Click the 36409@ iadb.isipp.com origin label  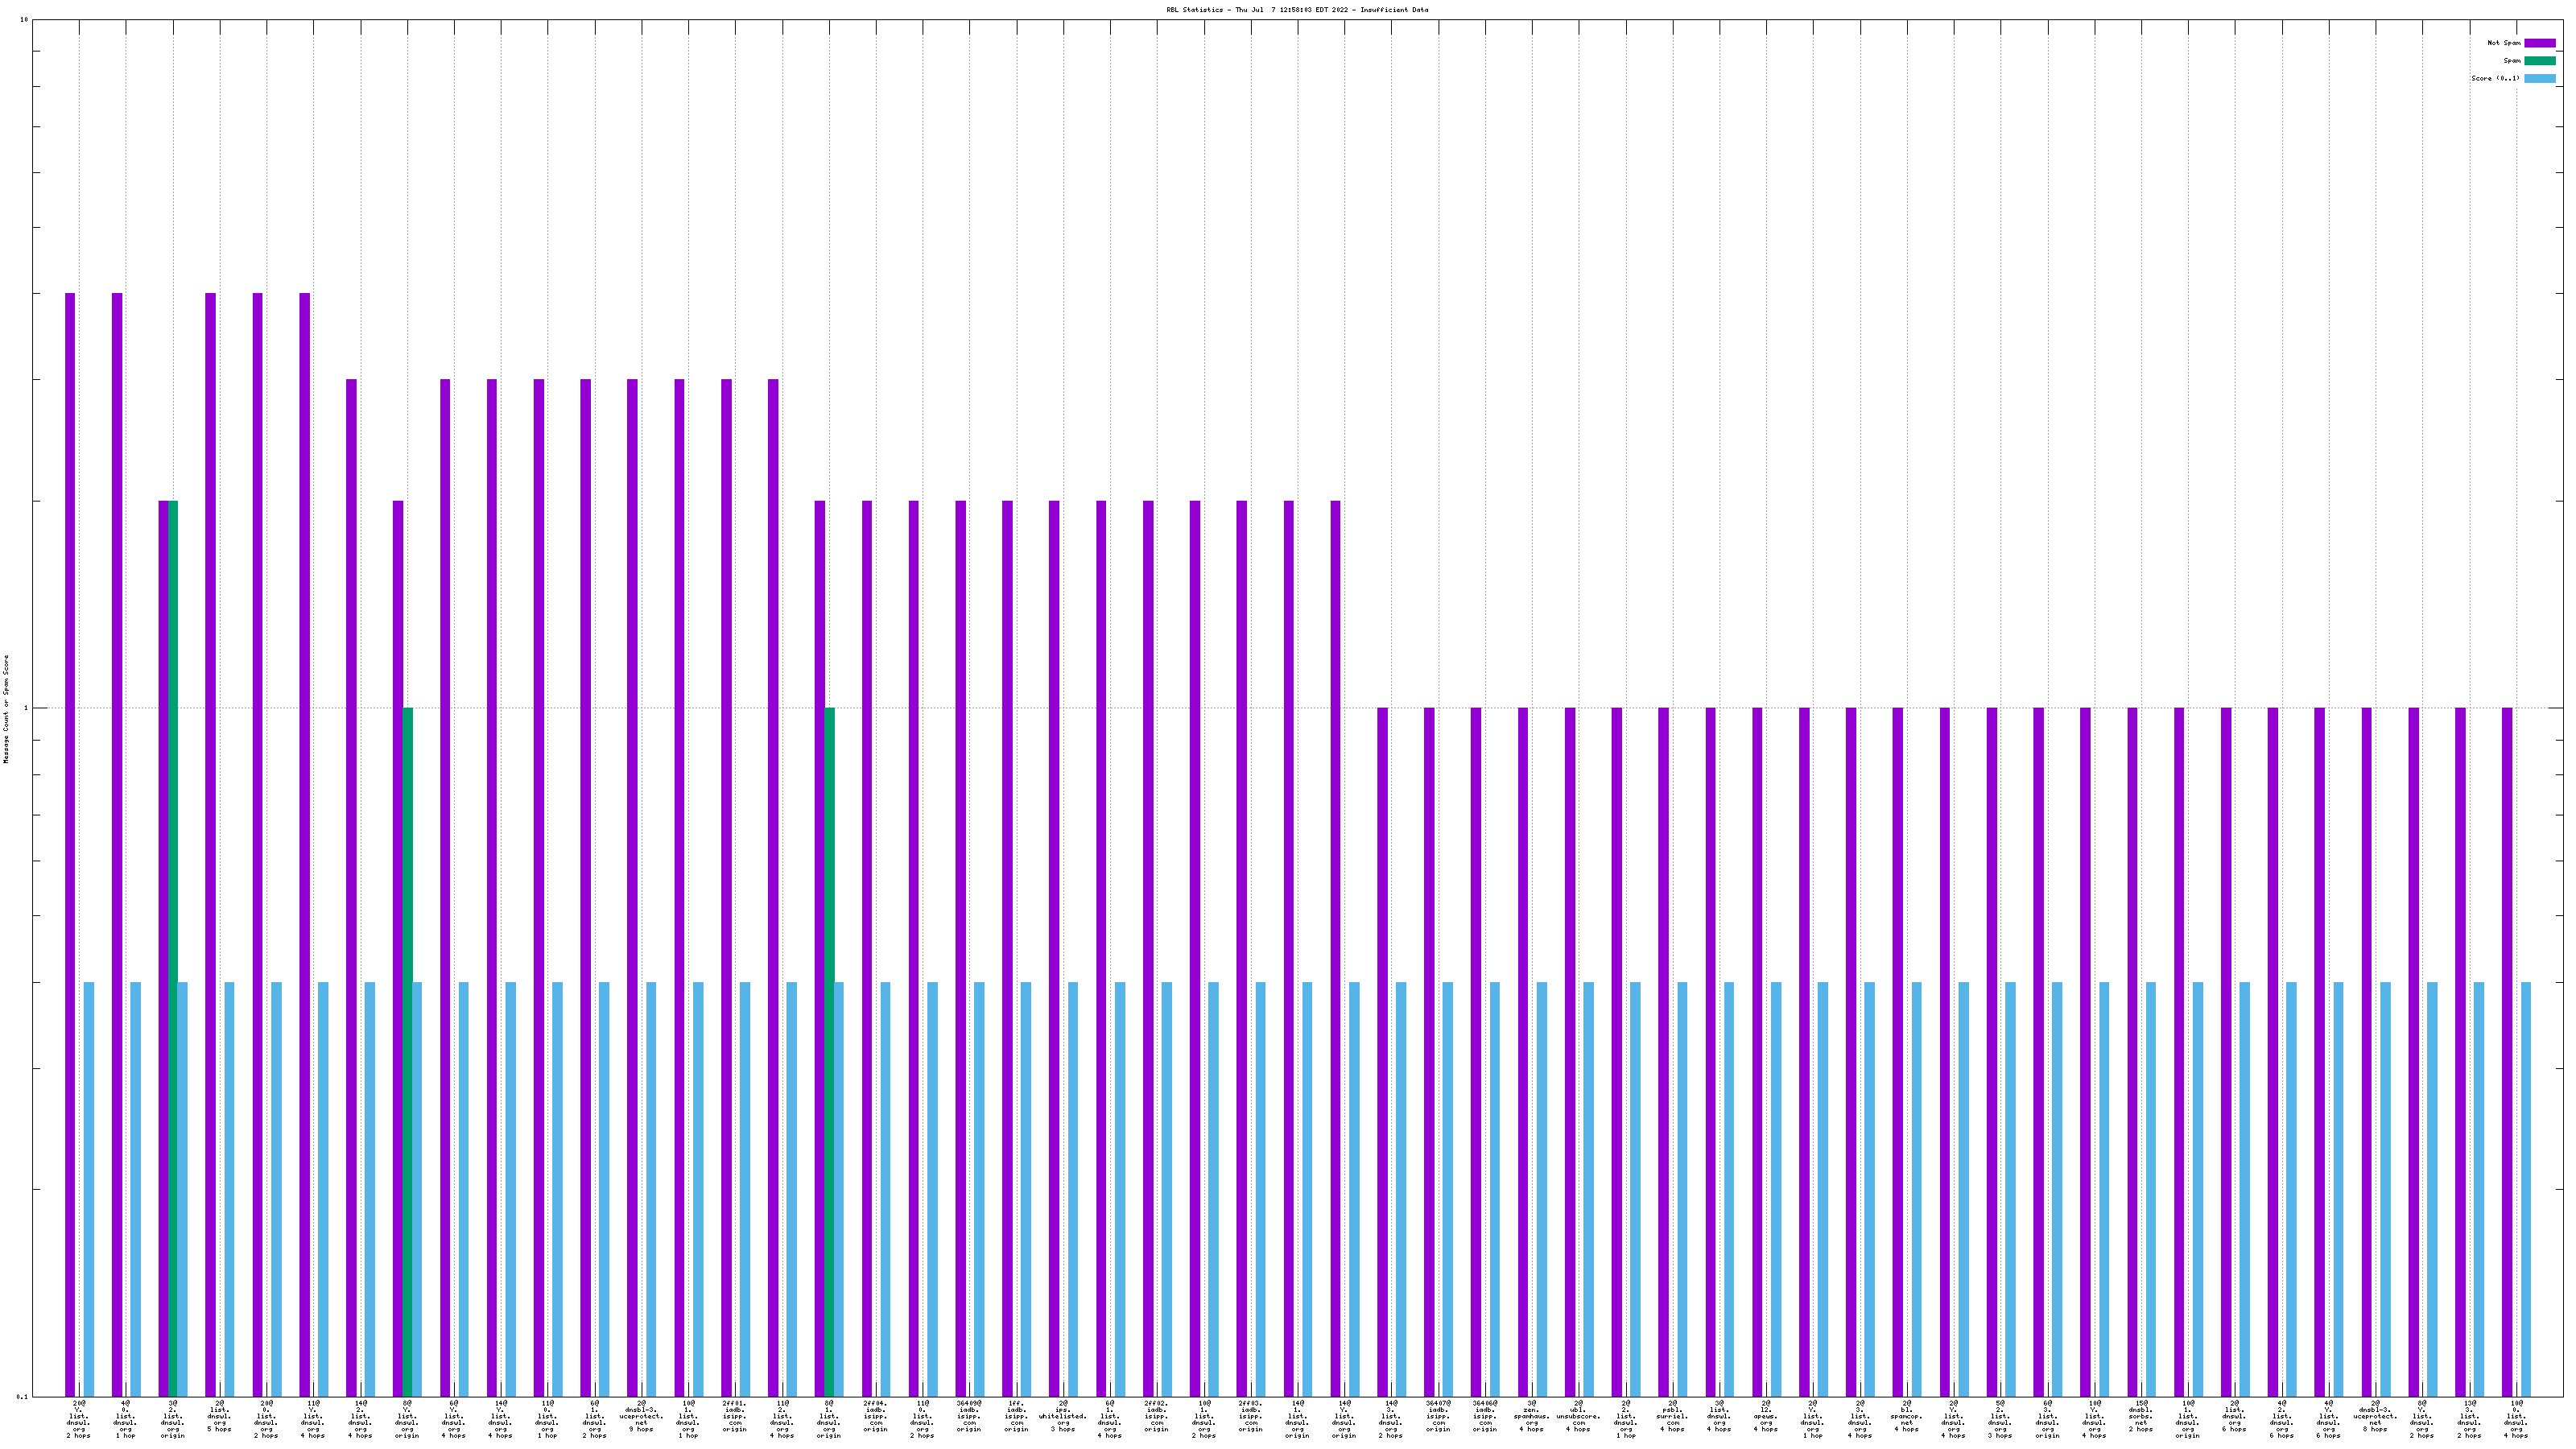click(968, 1416)
